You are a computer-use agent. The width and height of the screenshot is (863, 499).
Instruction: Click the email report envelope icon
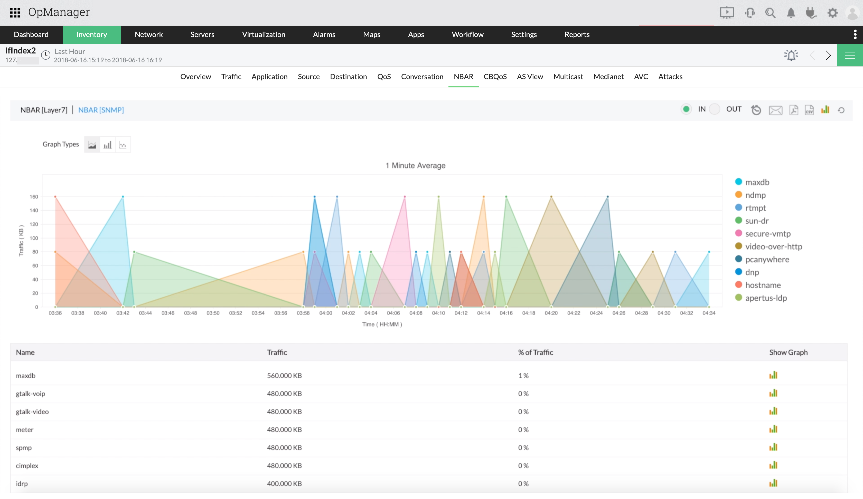pos(775,110)
